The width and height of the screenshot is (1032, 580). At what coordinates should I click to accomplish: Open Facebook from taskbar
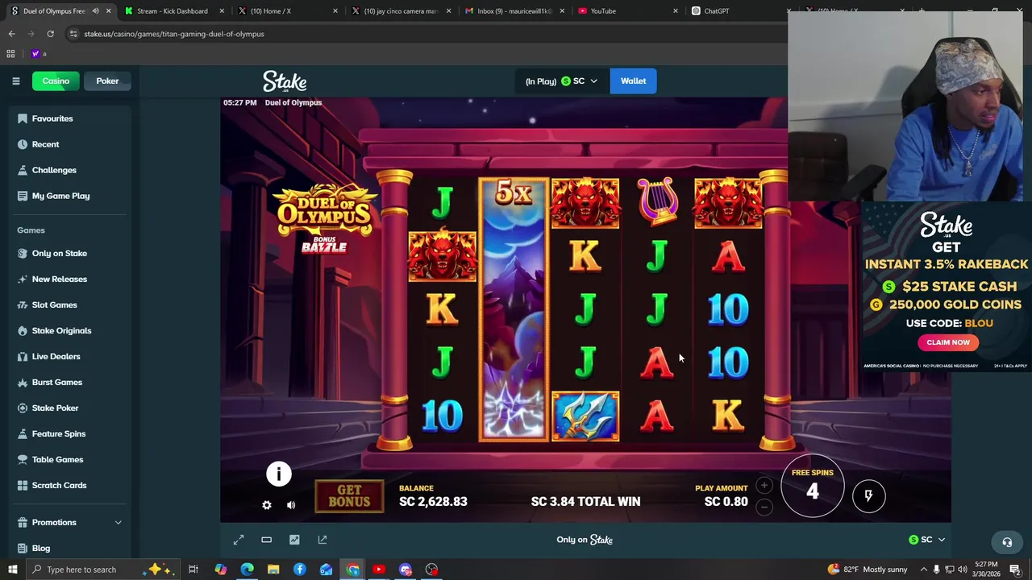tap(300, 570)
